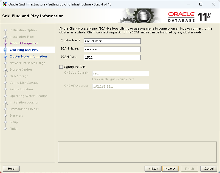Click the Product Languages step bullet
This screenshot has width=220, height=173.
tap(5, 44)
